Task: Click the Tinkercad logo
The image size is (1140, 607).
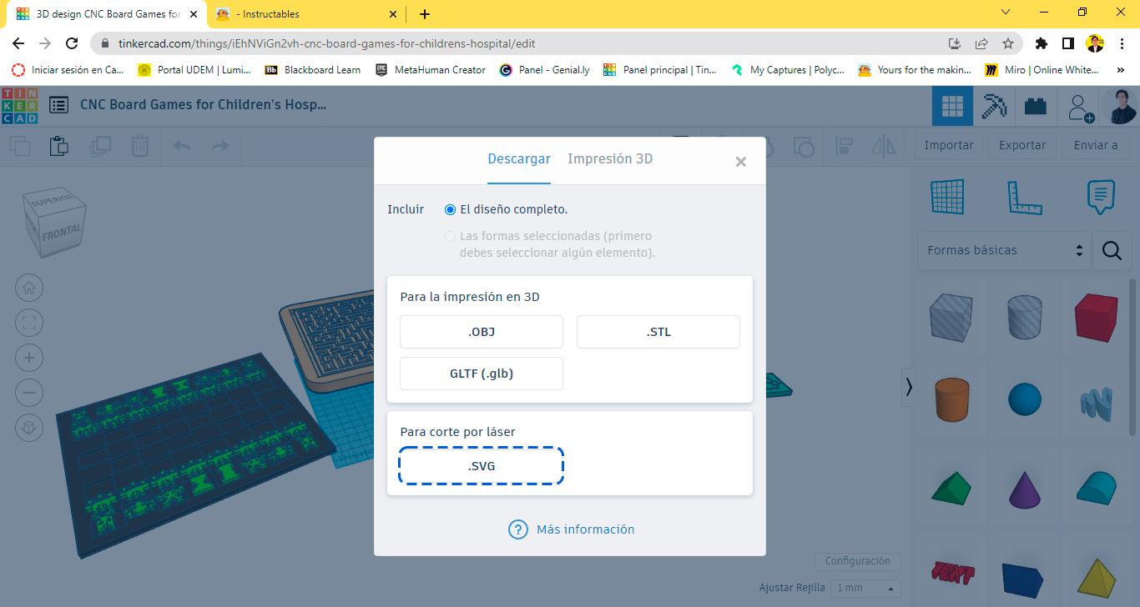Action: coord(20,106)
